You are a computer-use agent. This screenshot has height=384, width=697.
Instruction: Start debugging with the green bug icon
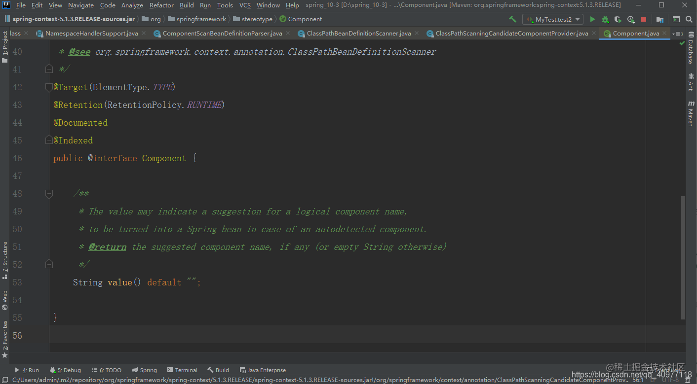click(x=605, y=19)
